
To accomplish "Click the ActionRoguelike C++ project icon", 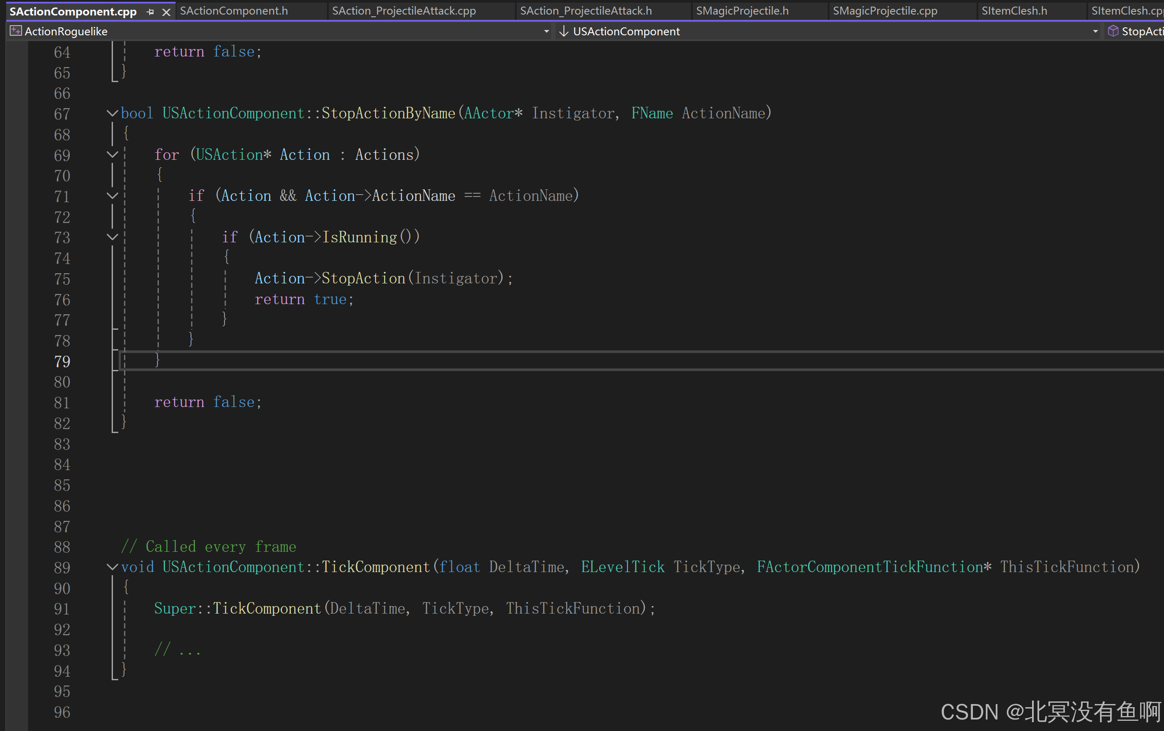I will pyautogui.click(x=16, y=31).
